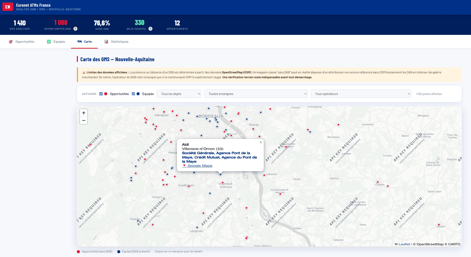Click the red dot beside Opportunités checkbox
The height and width of the screenshot is (257, 471).
pyautogui.click(x=106, y=94)
